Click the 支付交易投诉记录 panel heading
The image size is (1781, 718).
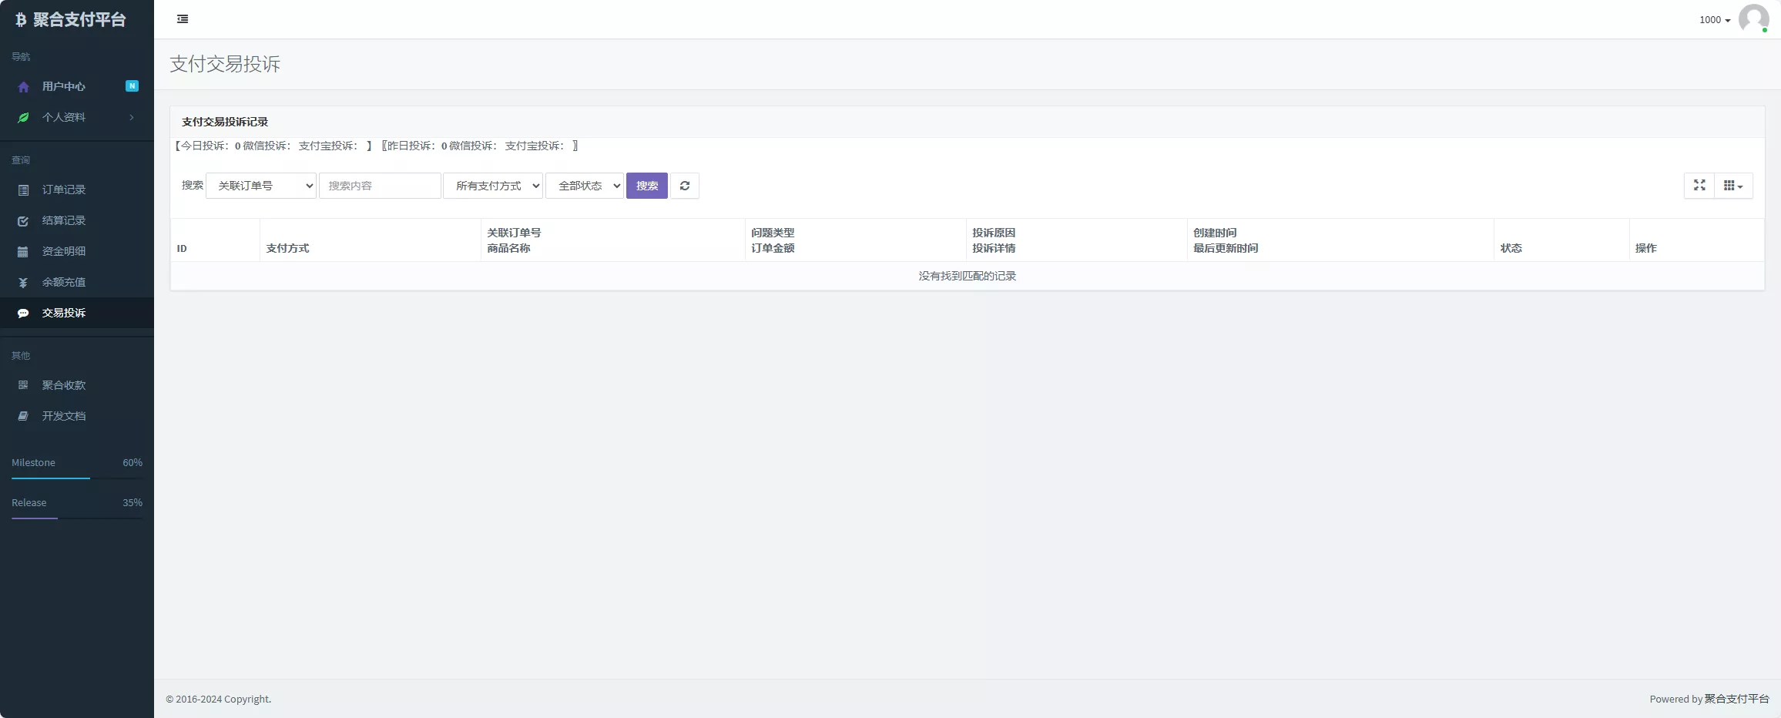tap(225, 122)
